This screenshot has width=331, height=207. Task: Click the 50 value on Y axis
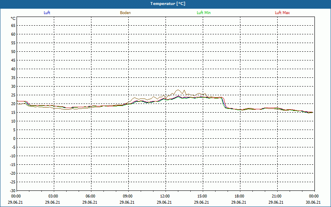[x=13, y=51]
